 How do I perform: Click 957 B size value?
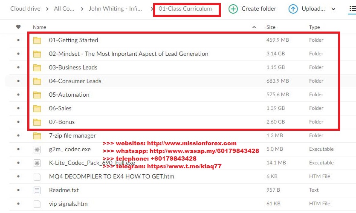[273, 190]
